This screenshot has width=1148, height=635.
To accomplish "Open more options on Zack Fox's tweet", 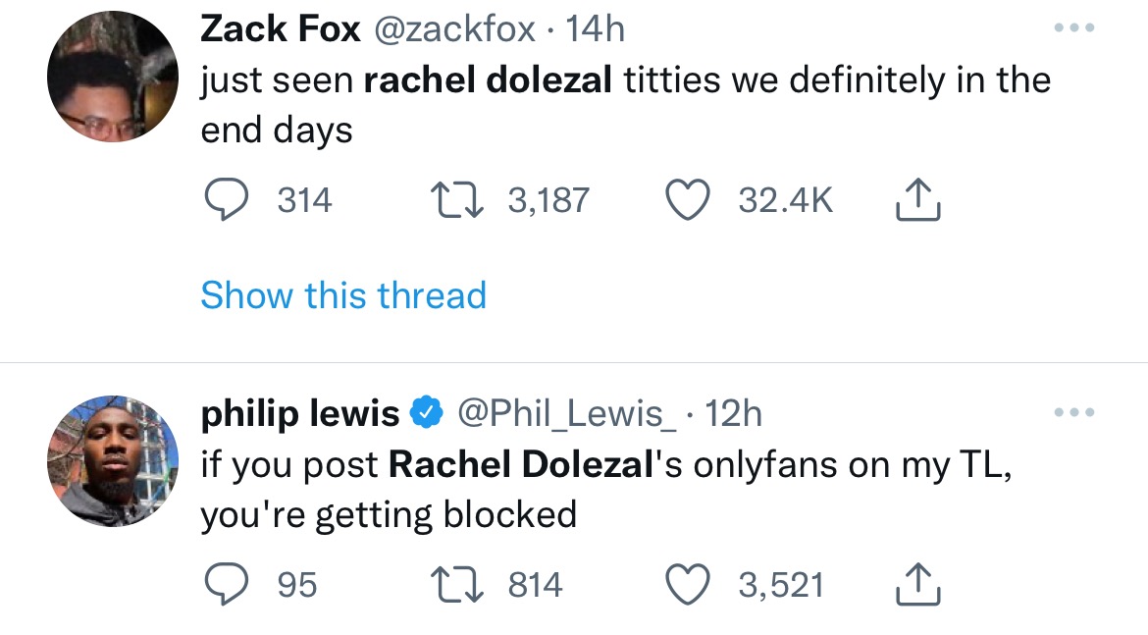I will (1073, 27).
